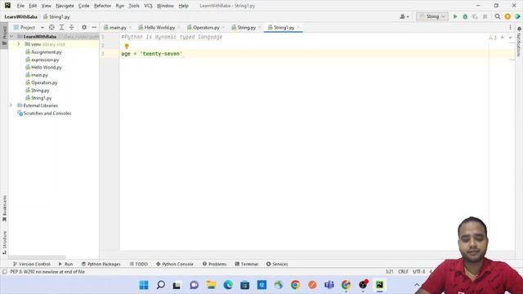The width and height of the screenshot is (523, 294).
Task: Show hidden system tray icons chevron
Action: pyautogui.click(x=417, y=285)
